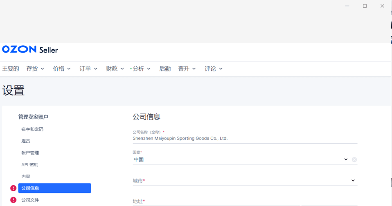392x206 pixels.
Task: Open the 城市 city dropdown
Action: (x=245, y=180)
